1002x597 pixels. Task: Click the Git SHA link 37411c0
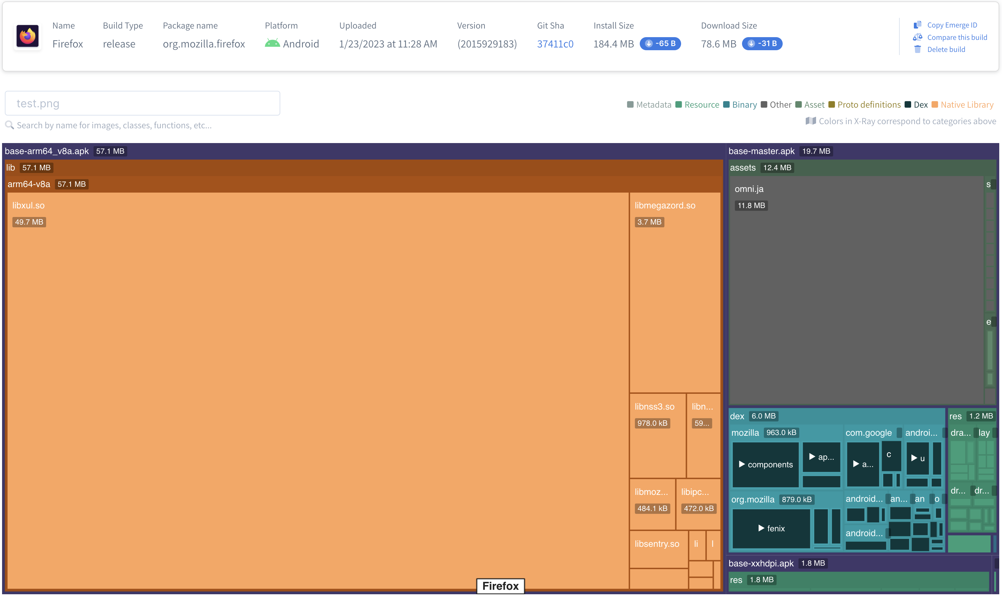(555, 43)
